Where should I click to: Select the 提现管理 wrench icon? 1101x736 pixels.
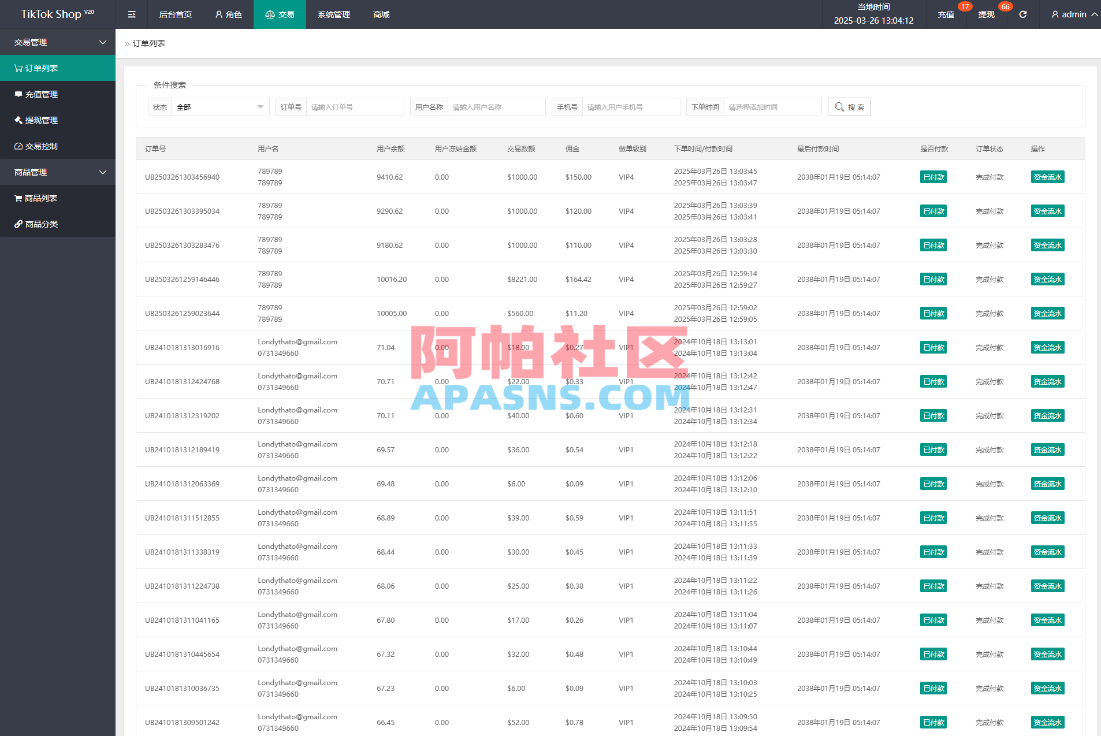(x=18, y=120)
